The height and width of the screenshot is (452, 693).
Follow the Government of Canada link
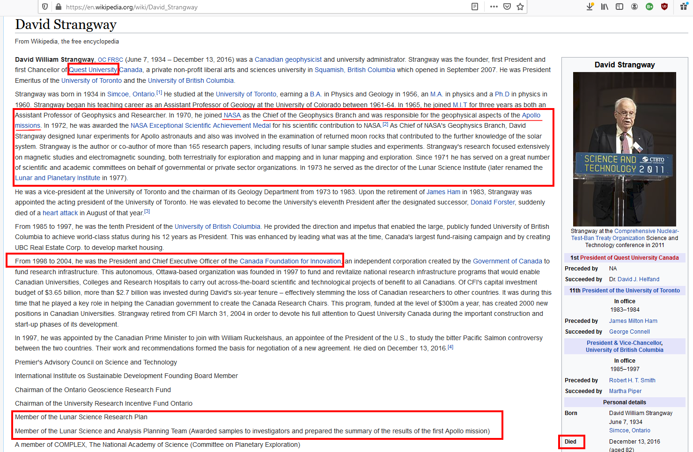coord(508,261)
